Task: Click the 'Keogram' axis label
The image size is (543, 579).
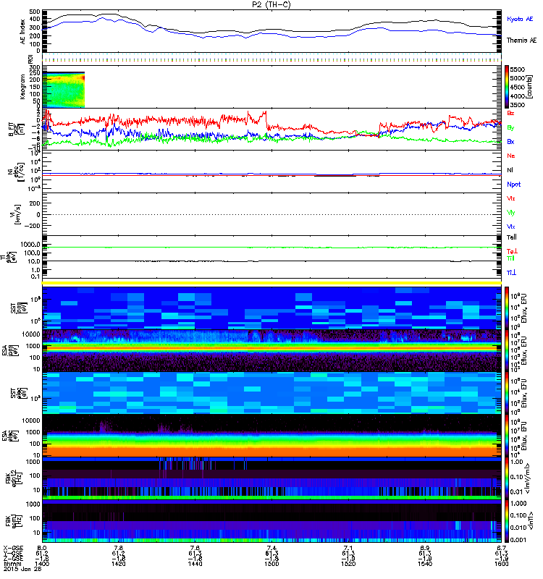Action: coord(23,87)
